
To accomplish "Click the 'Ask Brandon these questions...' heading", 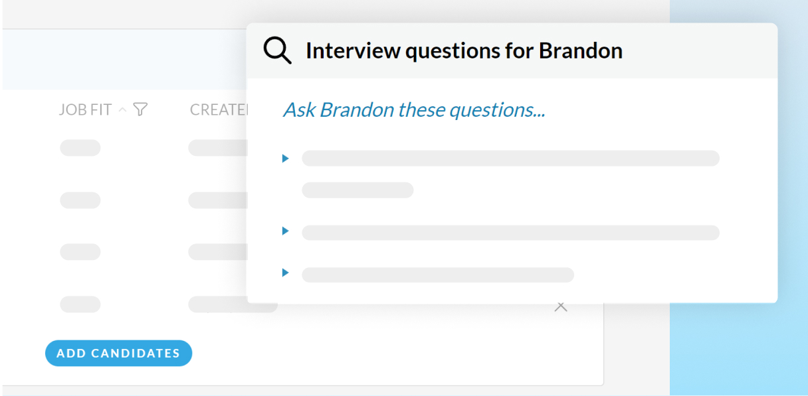I will click(414, 110).
